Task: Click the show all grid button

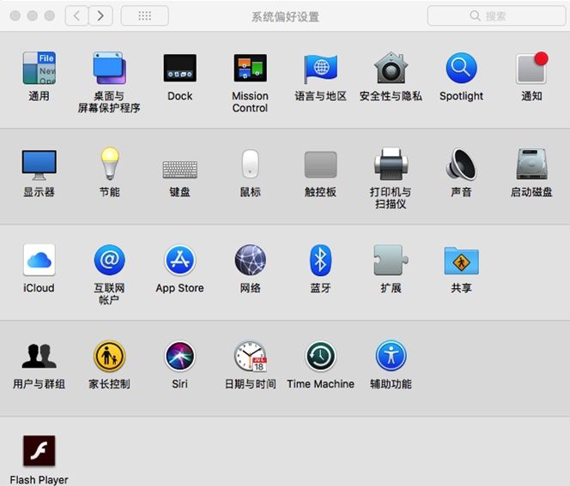Action: point(144,15)
